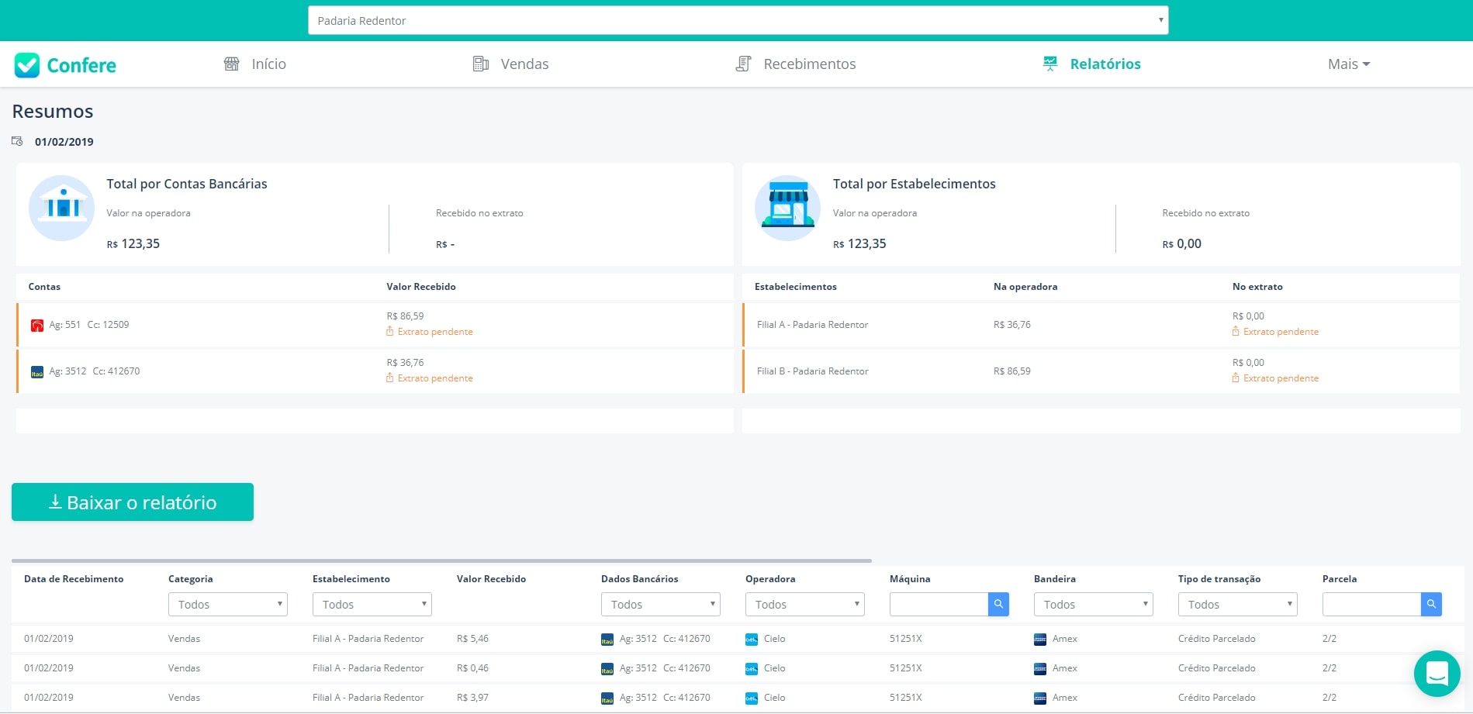Click the bank building illustration in Total por Contas Bancárias
Image resolution: width=1473 pixels, height=714 pixels.
click(x=61, y=208)
